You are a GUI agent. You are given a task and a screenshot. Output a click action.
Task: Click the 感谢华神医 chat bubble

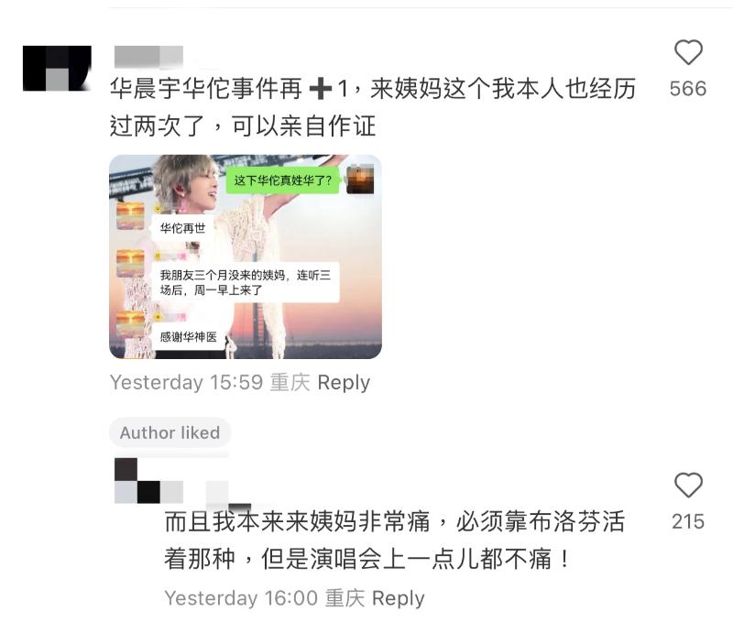(188, 337)
